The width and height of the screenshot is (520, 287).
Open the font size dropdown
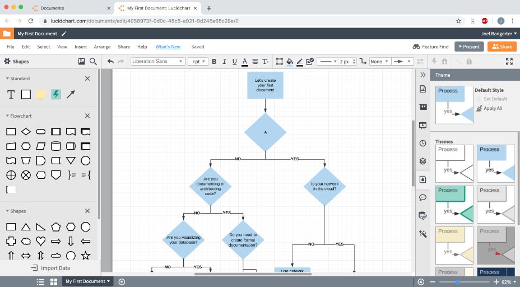198,62
